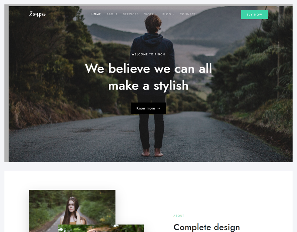This screenshot has height=232, width=297.
Task: Click the caret icon beside BLOG
Action: click(173, 14)
